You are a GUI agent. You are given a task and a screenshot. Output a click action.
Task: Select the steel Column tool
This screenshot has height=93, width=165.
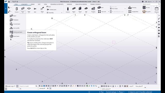point(16,10)
